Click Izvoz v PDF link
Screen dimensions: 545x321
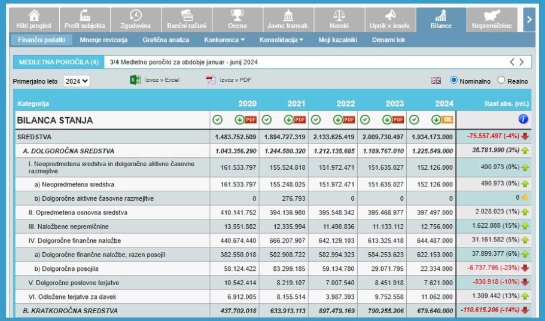click(x=235, y=80)
